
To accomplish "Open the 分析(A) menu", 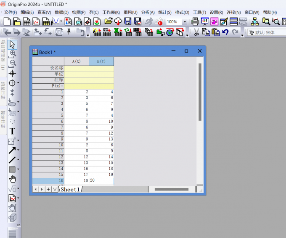I will pyautogui.click(x=148, y=12).
